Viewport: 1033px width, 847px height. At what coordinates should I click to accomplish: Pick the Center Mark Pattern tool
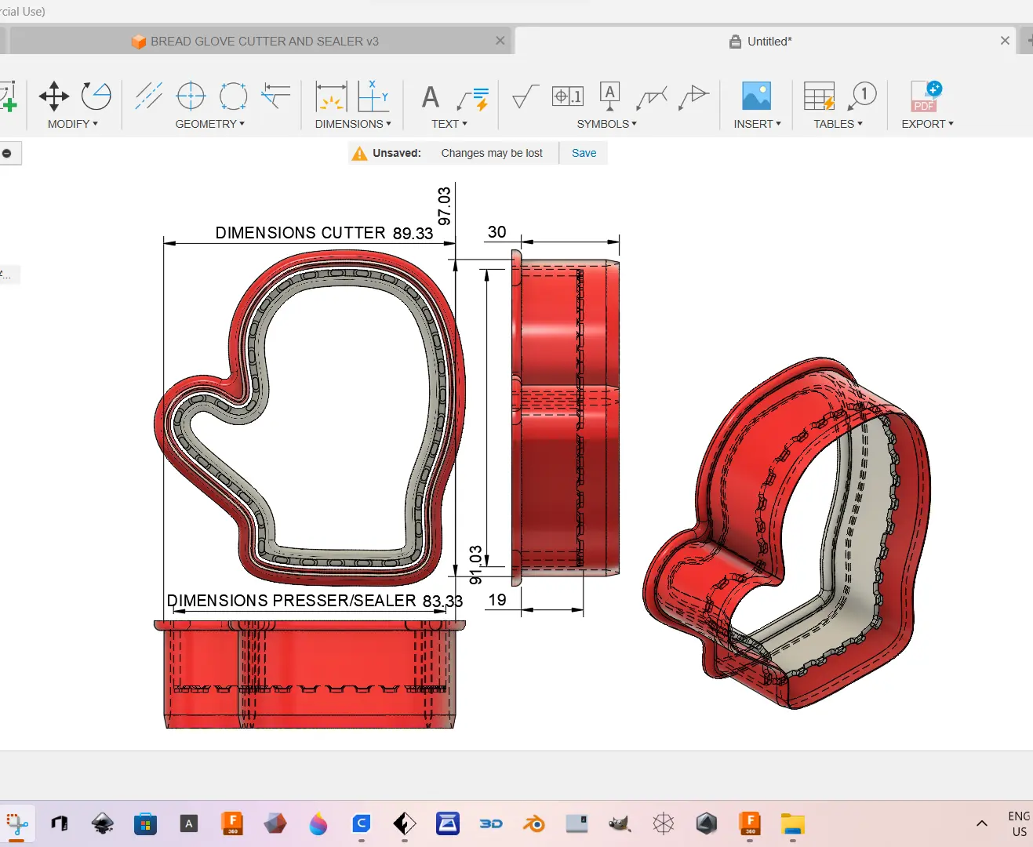(233, 96)
